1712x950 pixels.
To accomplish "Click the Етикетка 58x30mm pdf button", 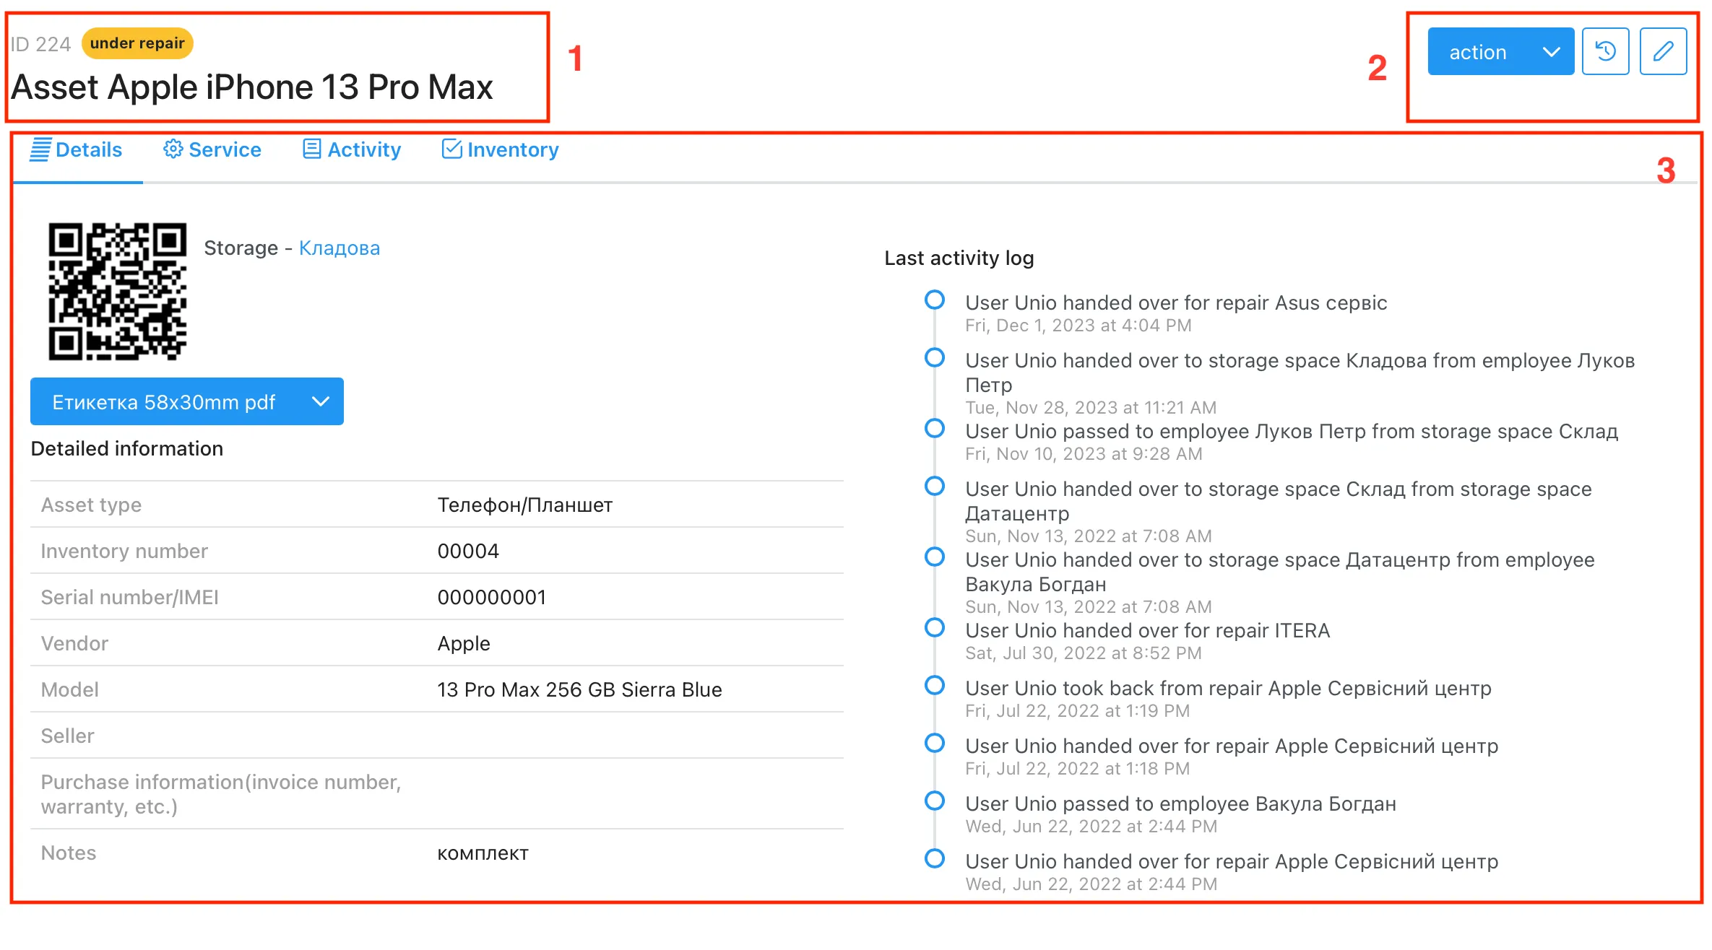I will point(164,402).
